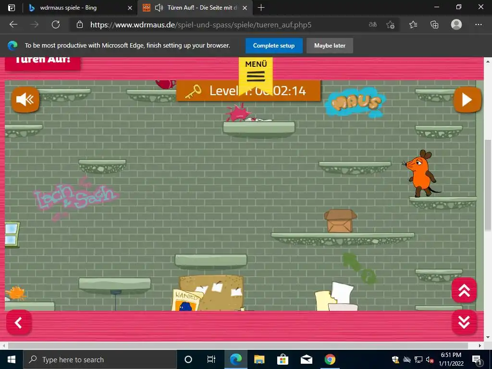
Task: Mute the game sound with the speaker button
Action: click(x=25, y=100)
